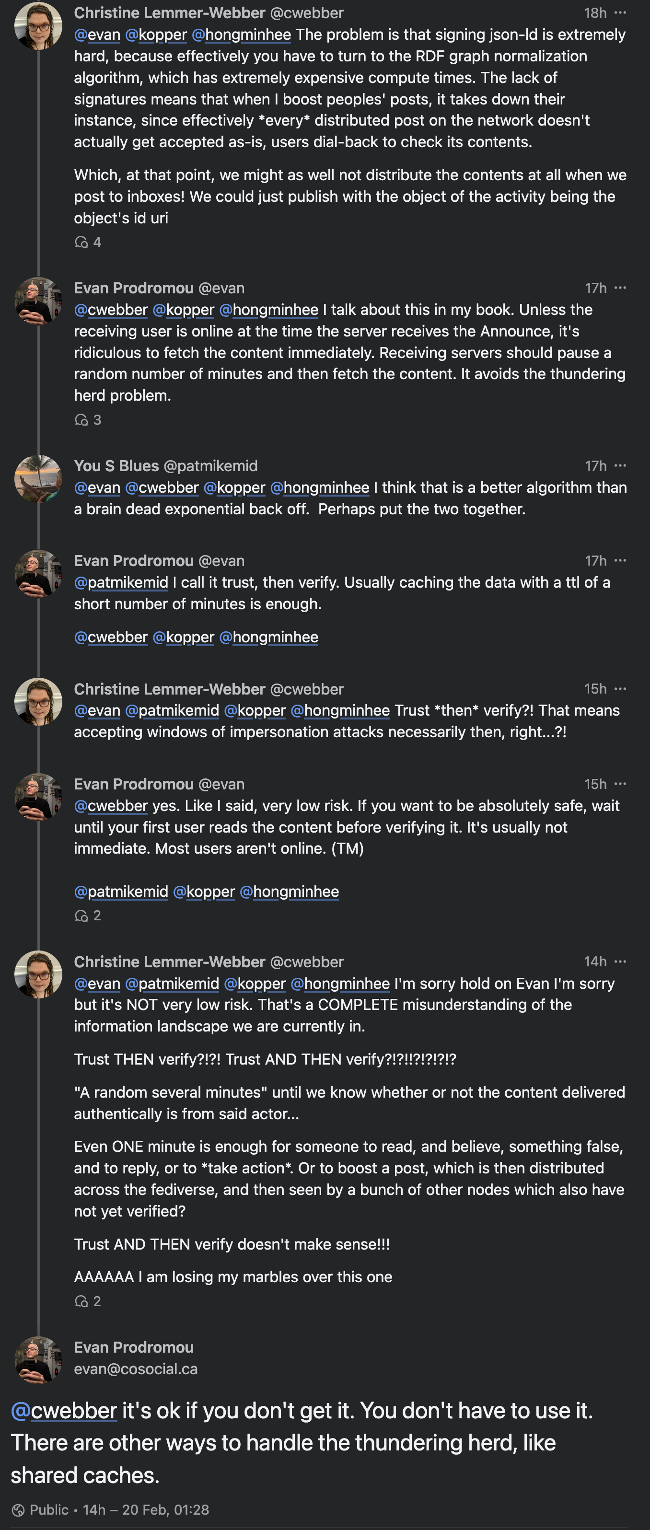Click the Public visibility globe icon

pyautogui.click(x=18, y=1510)
